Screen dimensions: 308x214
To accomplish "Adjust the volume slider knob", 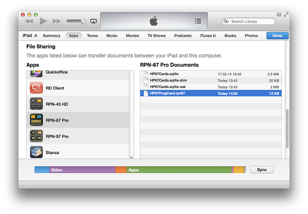I will pyautogui.click(x=83, y=21).
